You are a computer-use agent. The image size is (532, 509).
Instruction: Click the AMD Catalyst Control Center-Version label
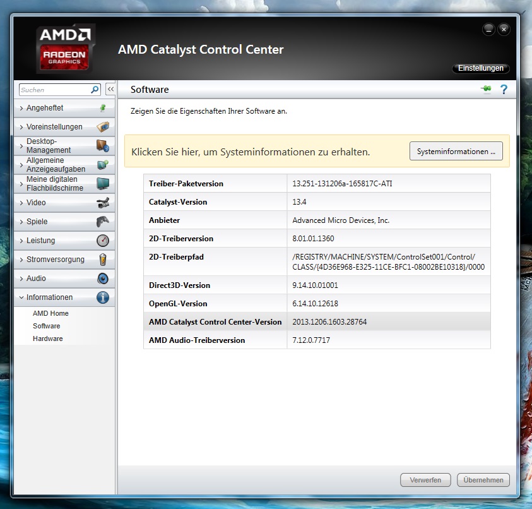coord(215,322)
